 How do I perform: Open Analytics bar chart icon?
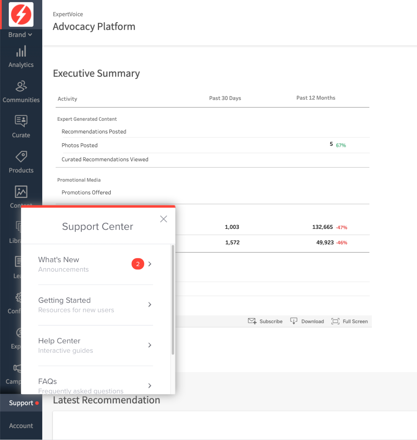(21, 51)
